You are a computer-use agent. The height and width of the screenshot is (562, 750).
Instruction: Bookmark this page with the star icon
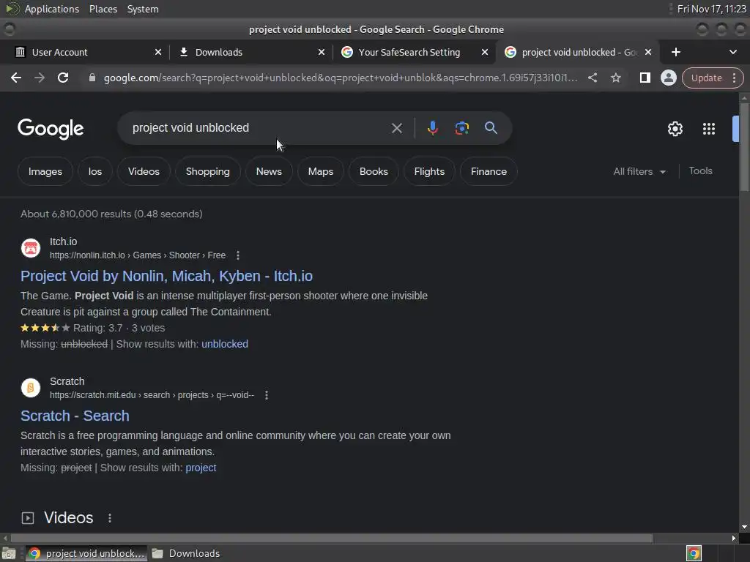615,78
